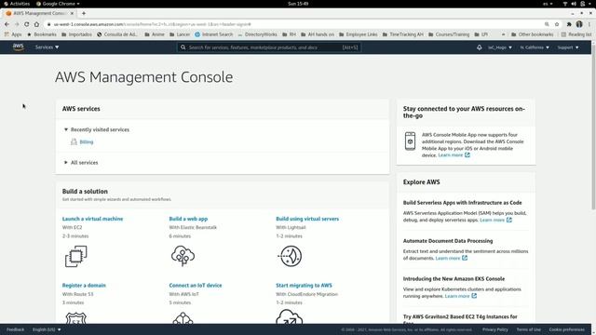The height and width of the screenshot is (335, 596).
Task: Click the address bar URL field
Action: (296, 24)
